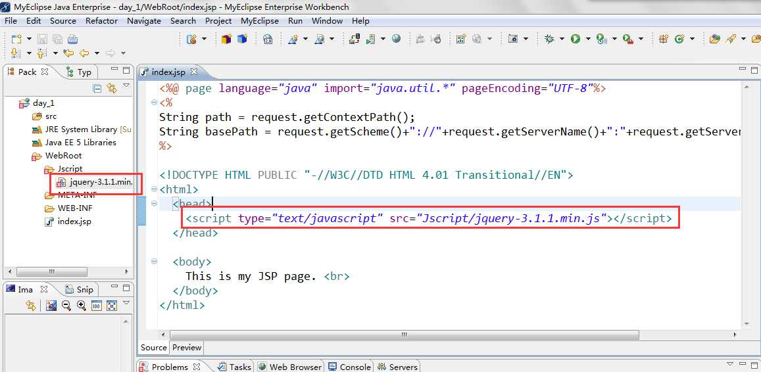Image resolution: width=761 pixels, height=372 pixels.
Task: Click the Open Type folder icon
Action: click(x=714, y=39)
